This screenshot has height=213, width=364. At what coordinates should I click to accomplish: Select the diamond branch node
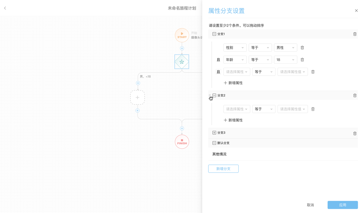click(182, 62)
